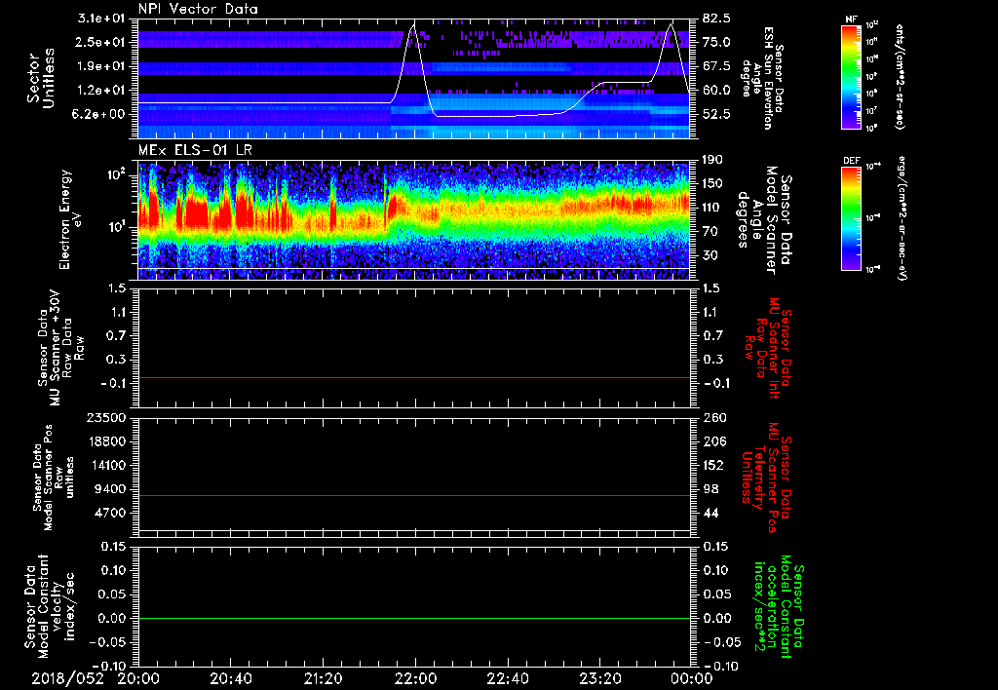Click the Electron Energy eV axis label
This screenshot has width=998, height=690.
click(x=71, y=218)
